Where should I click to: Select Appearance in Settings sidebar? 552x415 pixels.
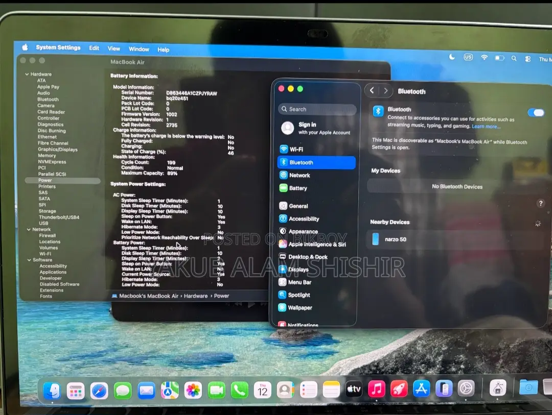316,231
